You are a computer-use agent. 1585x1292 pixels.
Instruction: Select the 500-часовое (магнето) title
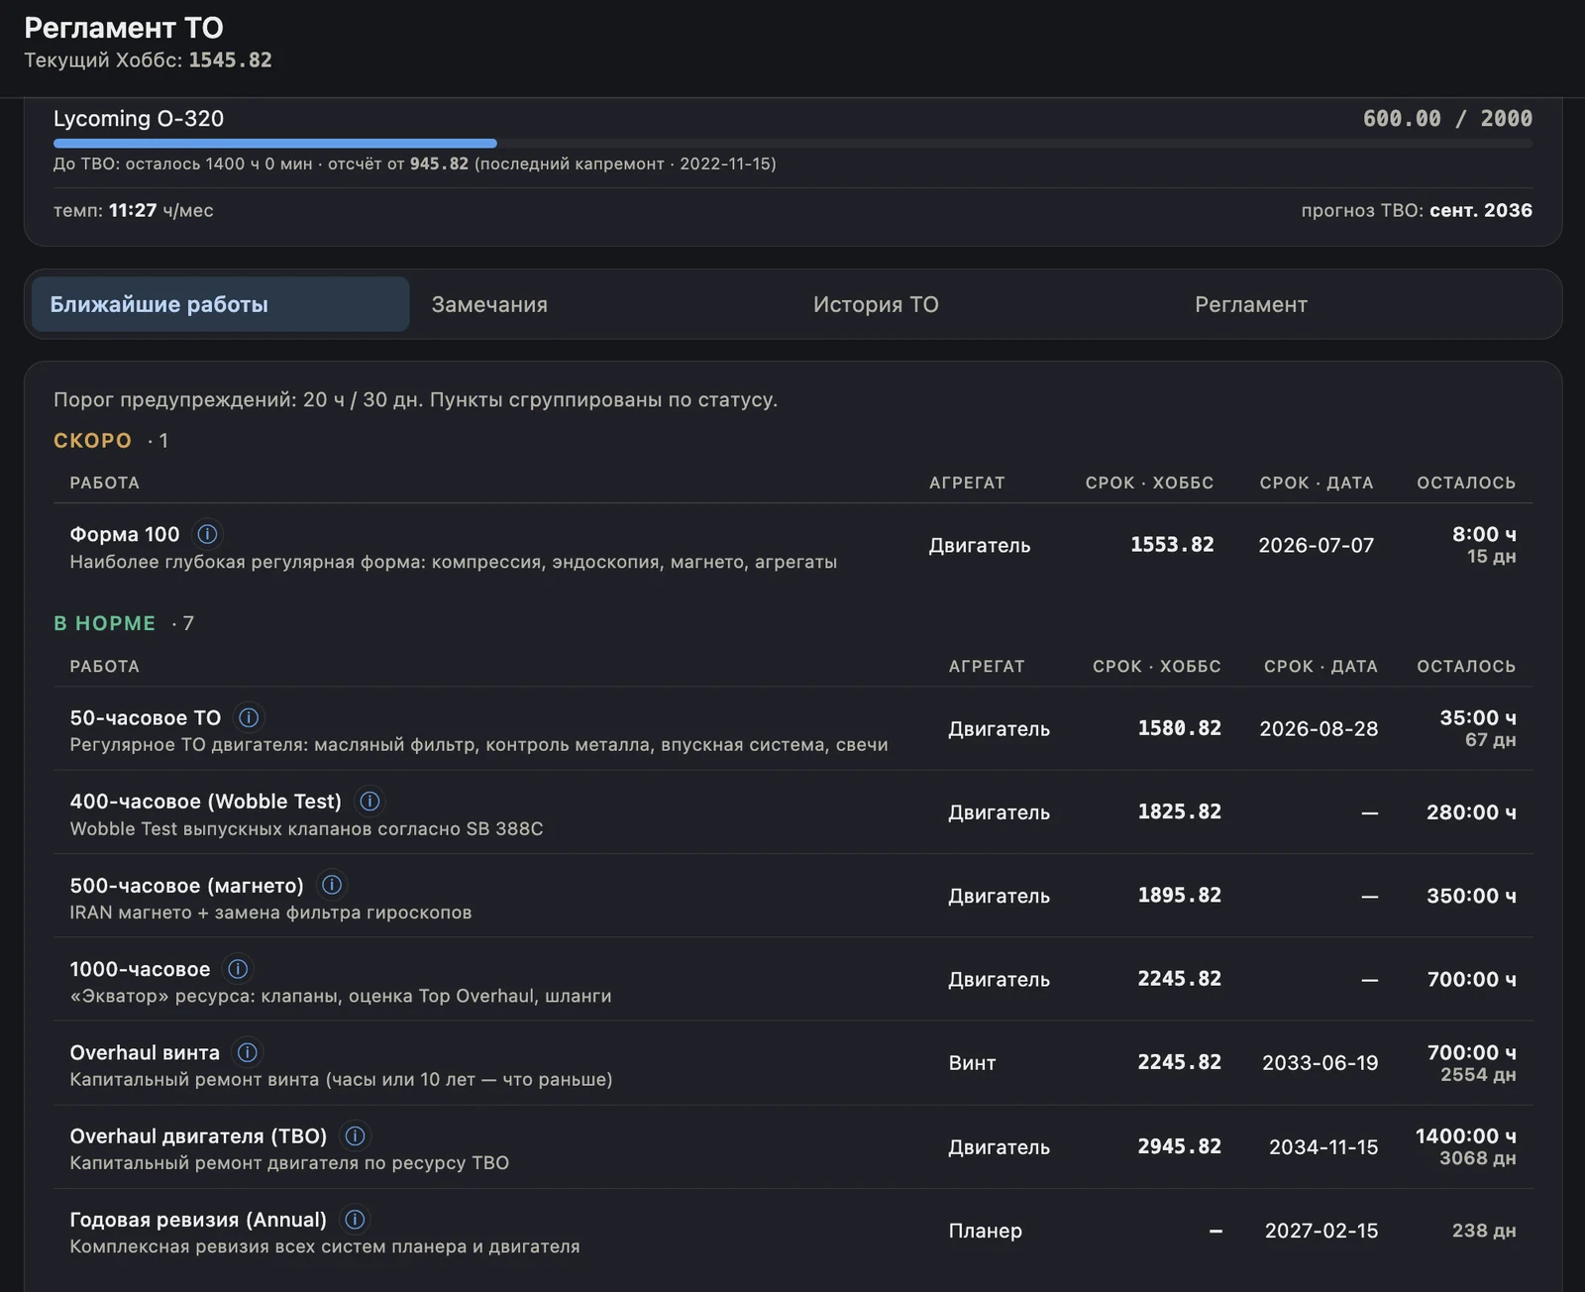click(187, 885)
